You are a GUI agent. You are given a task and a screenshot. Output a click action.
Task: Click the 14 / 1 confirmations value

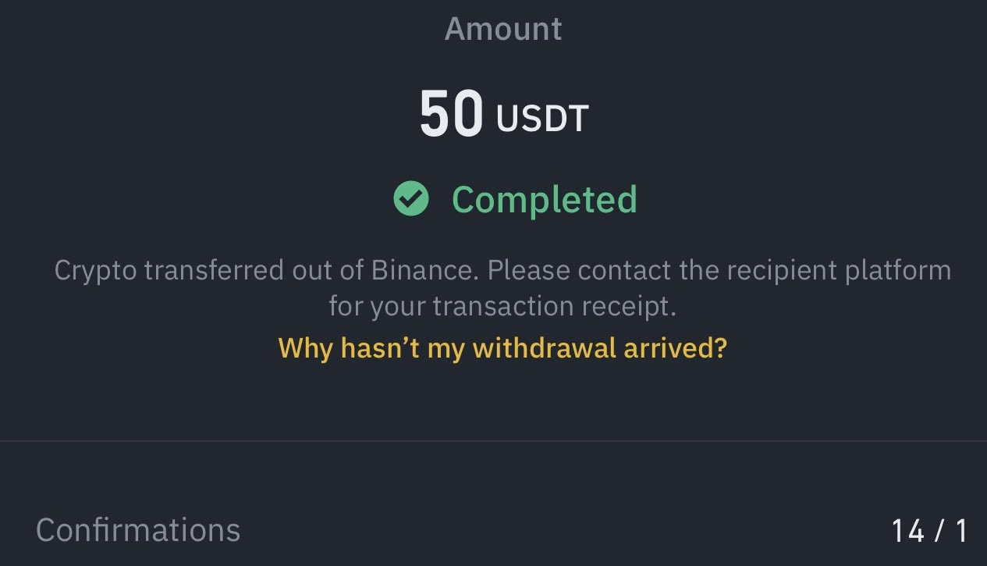(929, 531)
